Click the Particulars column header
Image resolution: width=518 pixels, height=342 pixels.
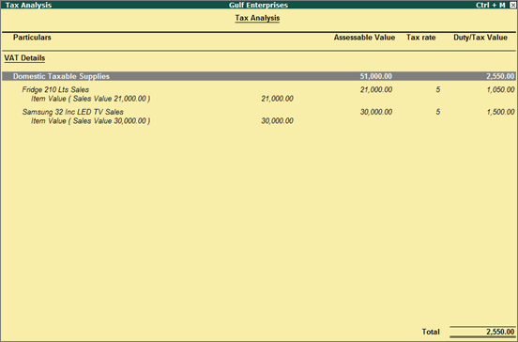32,38
